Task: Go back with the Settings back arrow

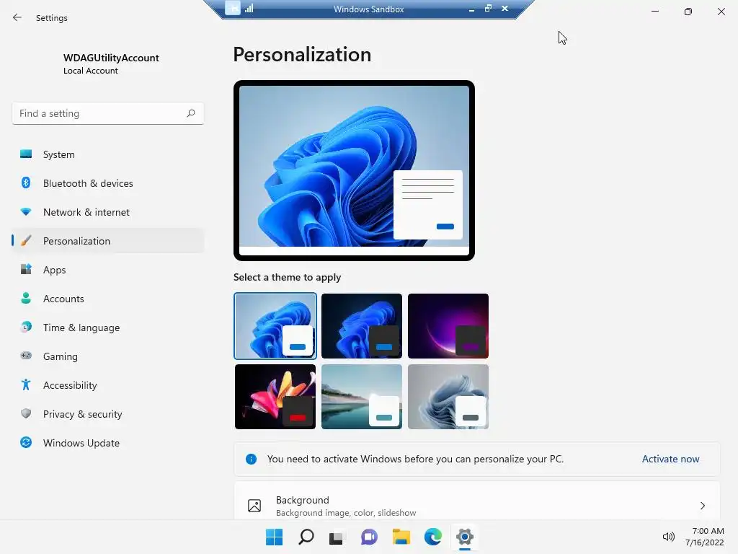Action: click(x=17, y=17)
